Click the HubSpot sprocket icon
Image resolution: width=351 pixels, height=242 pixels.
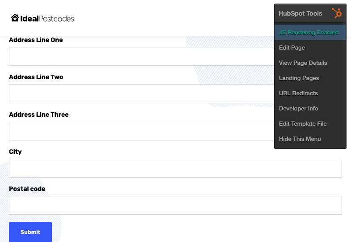point(337,13)
